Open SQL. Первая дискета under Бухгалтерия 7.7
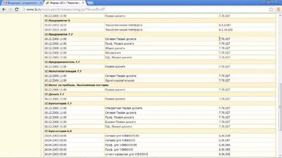 119,126
